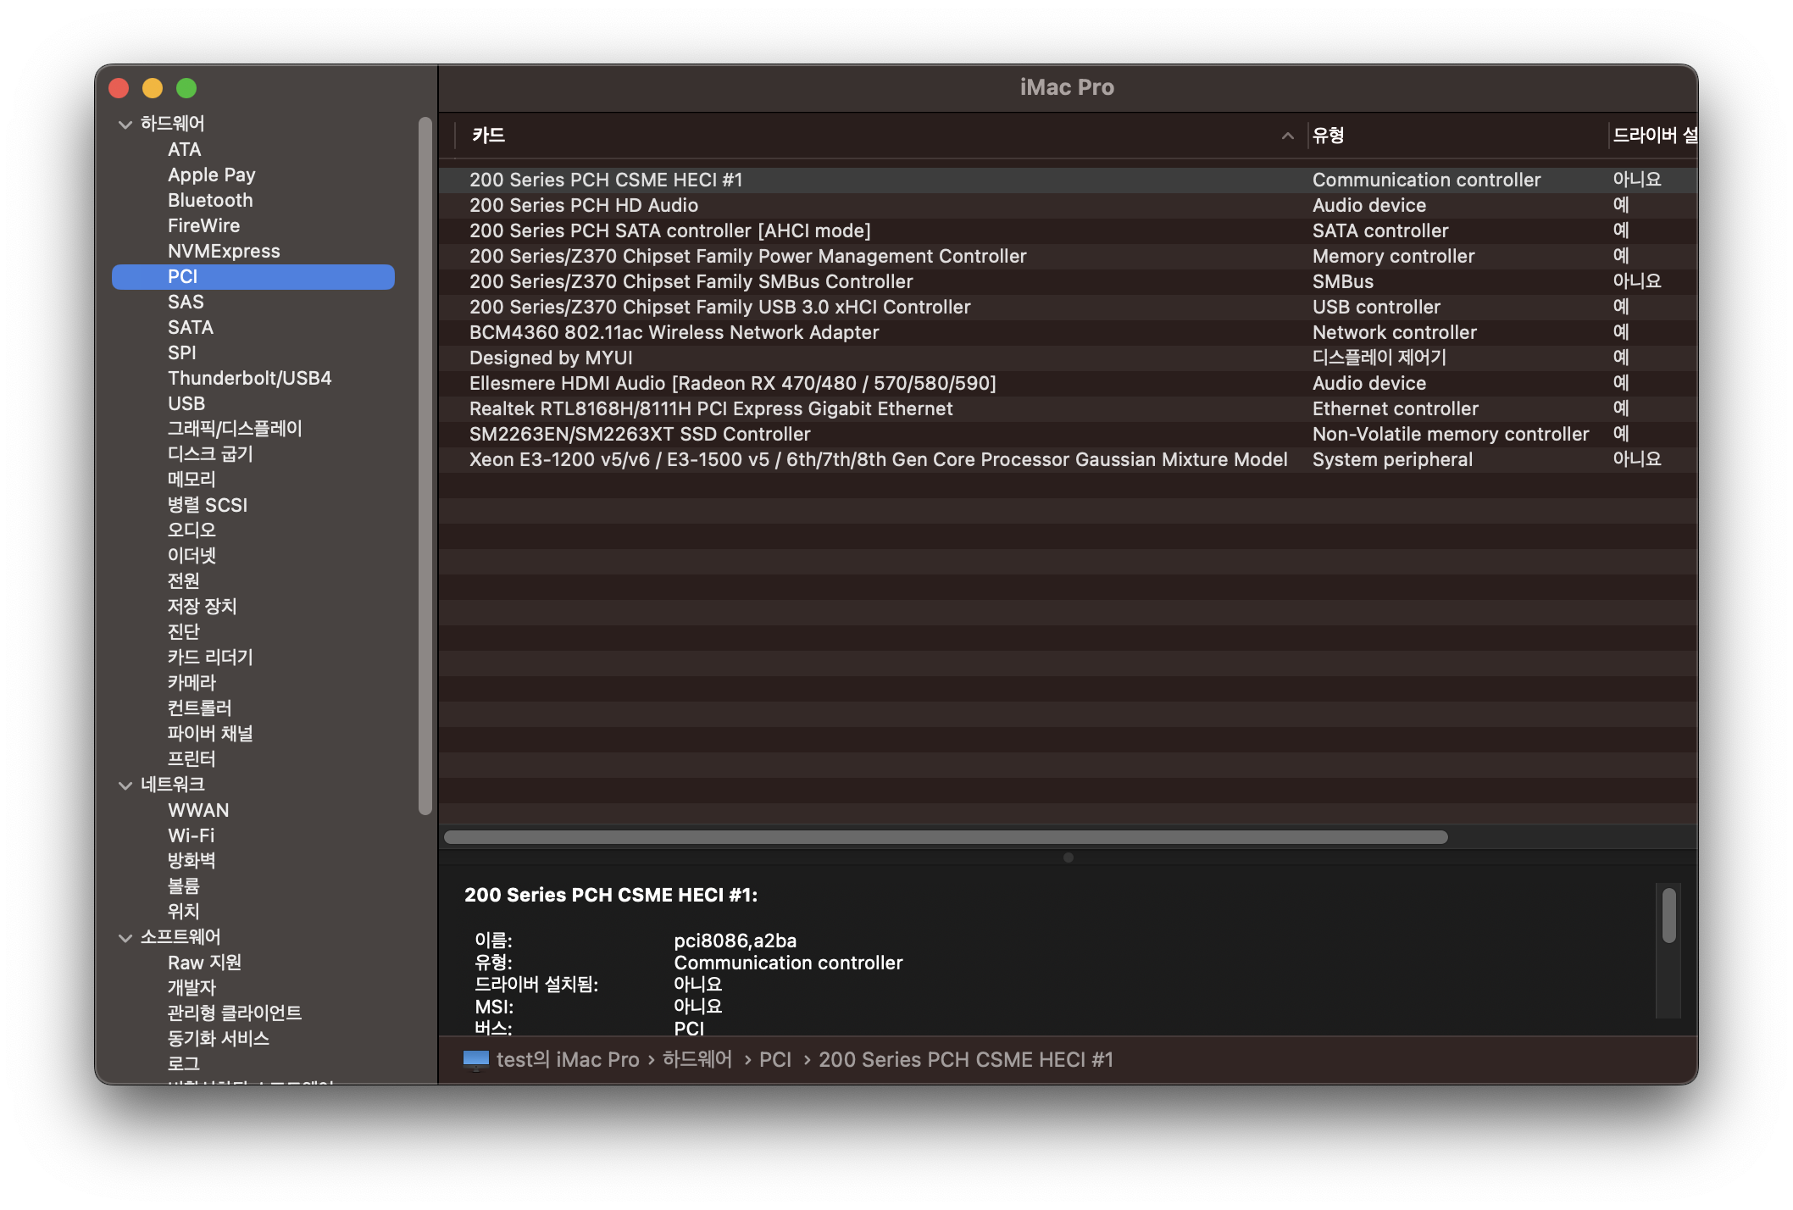Select the 200 Series PCH HD Audio row

click(x=1068, y=206)
